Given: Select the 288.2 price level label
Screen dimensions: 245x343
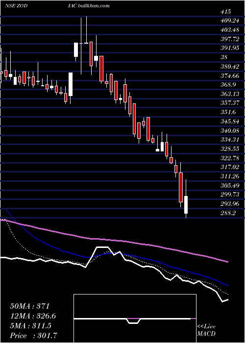Looking at the screenshot, I should pos(228,213).
